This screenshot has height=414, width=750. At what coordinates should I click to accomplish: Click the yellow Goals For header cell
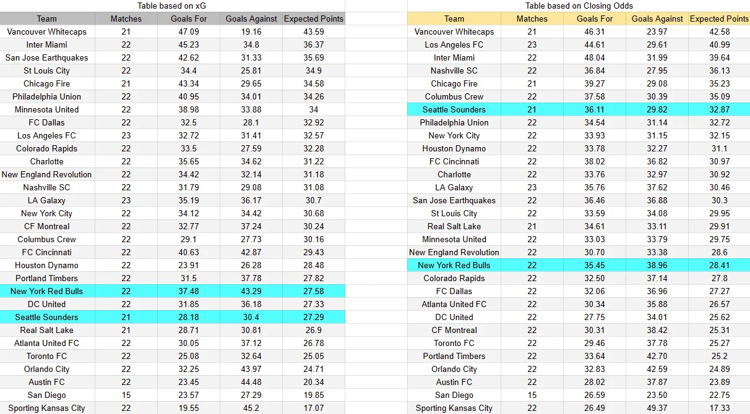pos(595,19)
